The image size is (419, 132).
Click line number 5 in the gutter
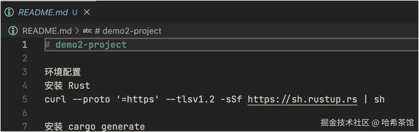(25, 99)
